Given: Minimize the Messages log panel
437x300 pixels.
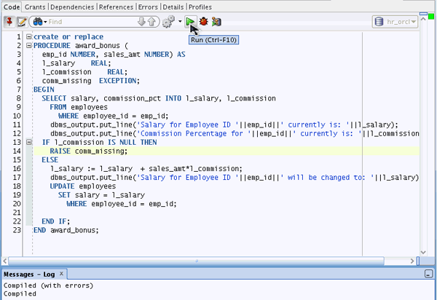Looking at the screenshot, I should point(428,275).
